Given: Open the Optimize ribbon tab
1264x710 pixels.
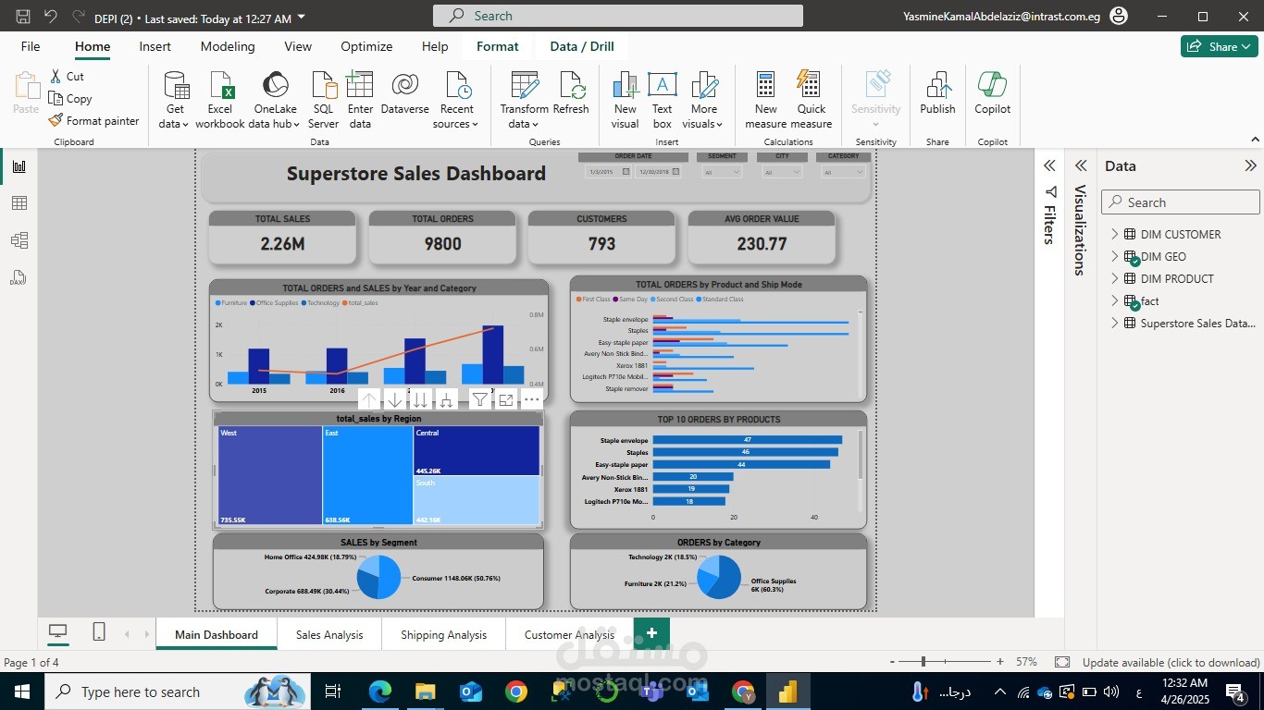Looking at the screenshot, I should coord(366,46).
